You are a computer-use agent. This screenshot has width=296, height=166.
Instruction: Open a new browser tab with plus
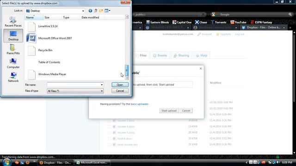[290, 28]
